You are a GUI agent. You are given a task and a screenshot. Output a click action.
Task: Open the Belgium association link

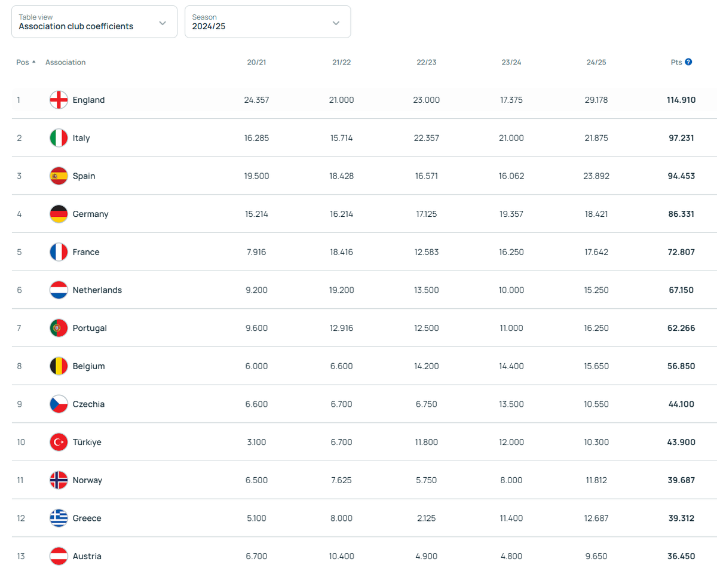pyautogui.click(x=88, y=366)
